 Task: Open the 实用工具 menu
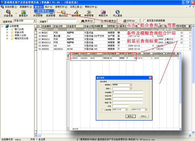(x=76, y=7)
